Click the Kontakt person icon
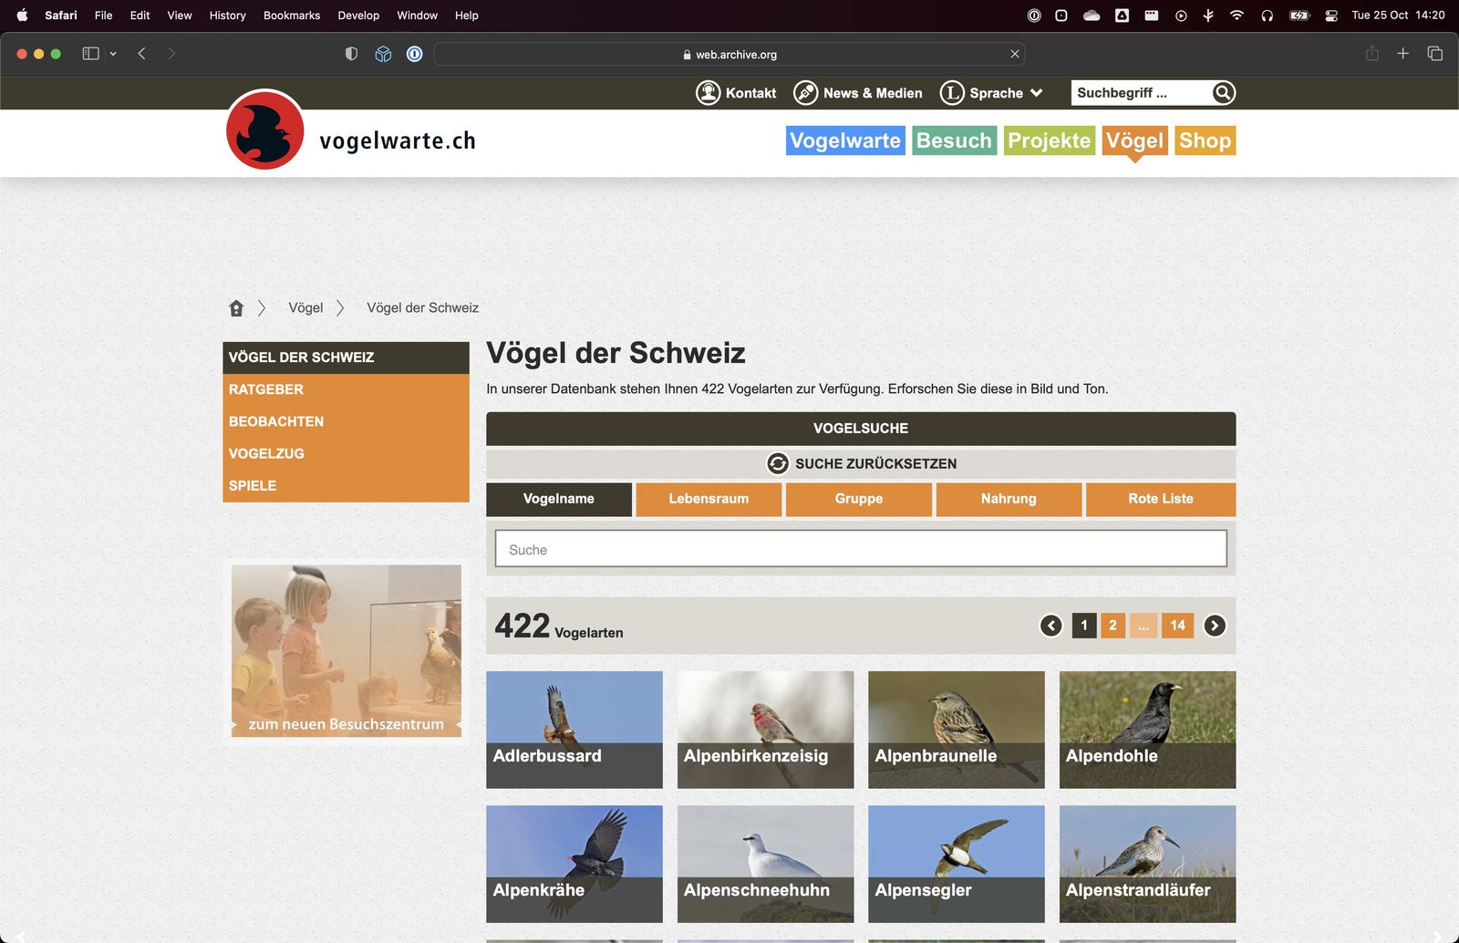The image size is (1459, 943). pyautogui.click(x=709, y=93)
